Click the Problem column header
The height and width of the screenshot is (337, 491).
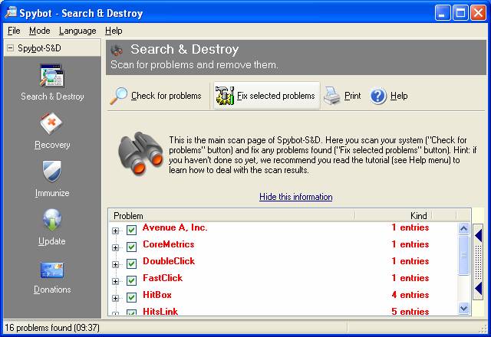232,216
